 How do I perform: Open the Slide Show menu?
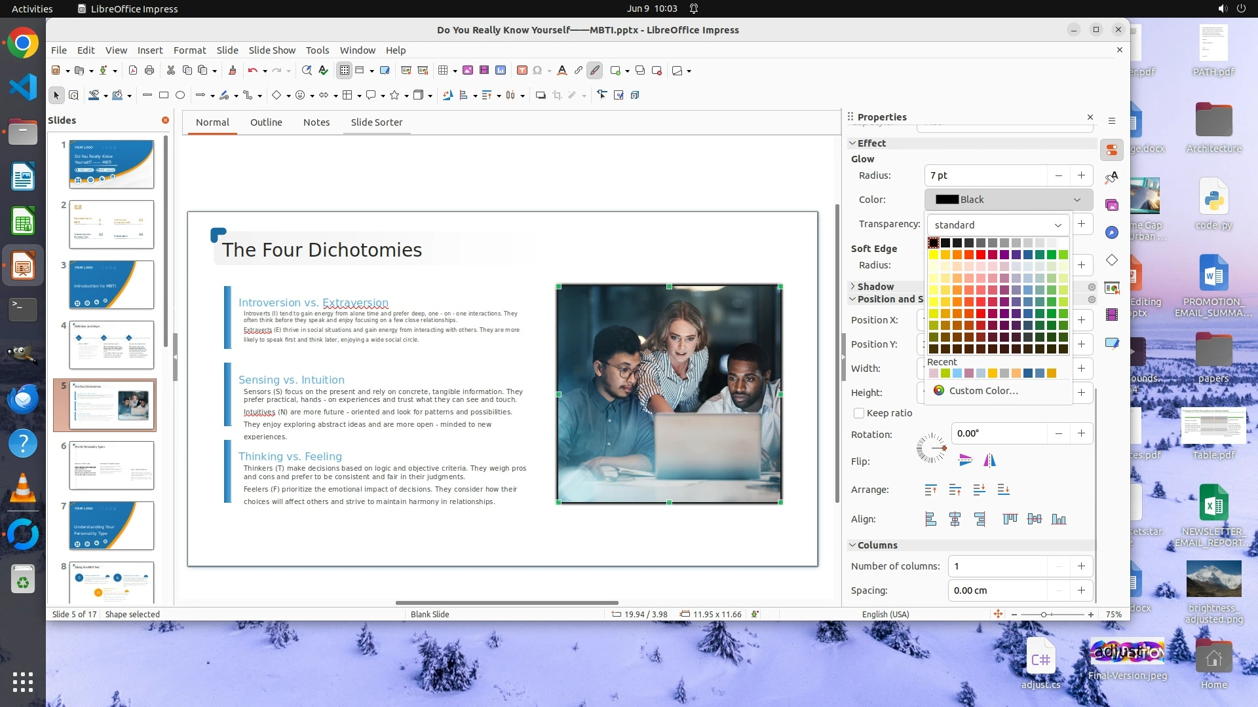(x=272, y=50)
